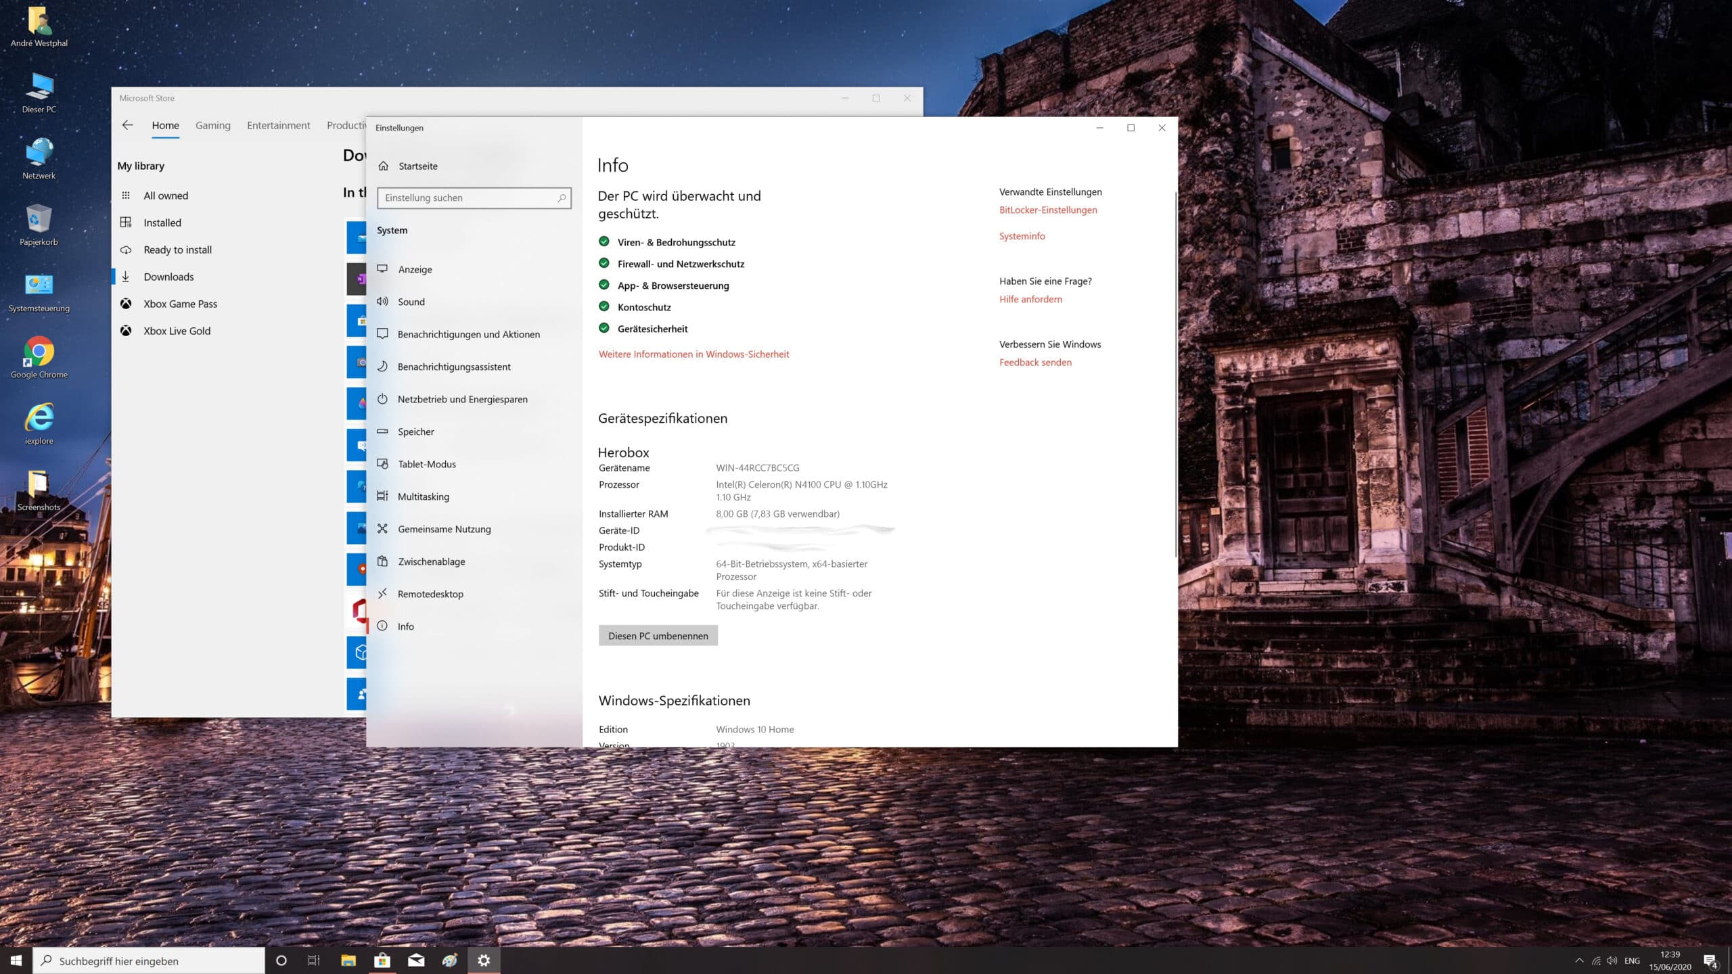Open Systemsteuerung desktop shortcut
The image size is (1732, 974).
39,292
